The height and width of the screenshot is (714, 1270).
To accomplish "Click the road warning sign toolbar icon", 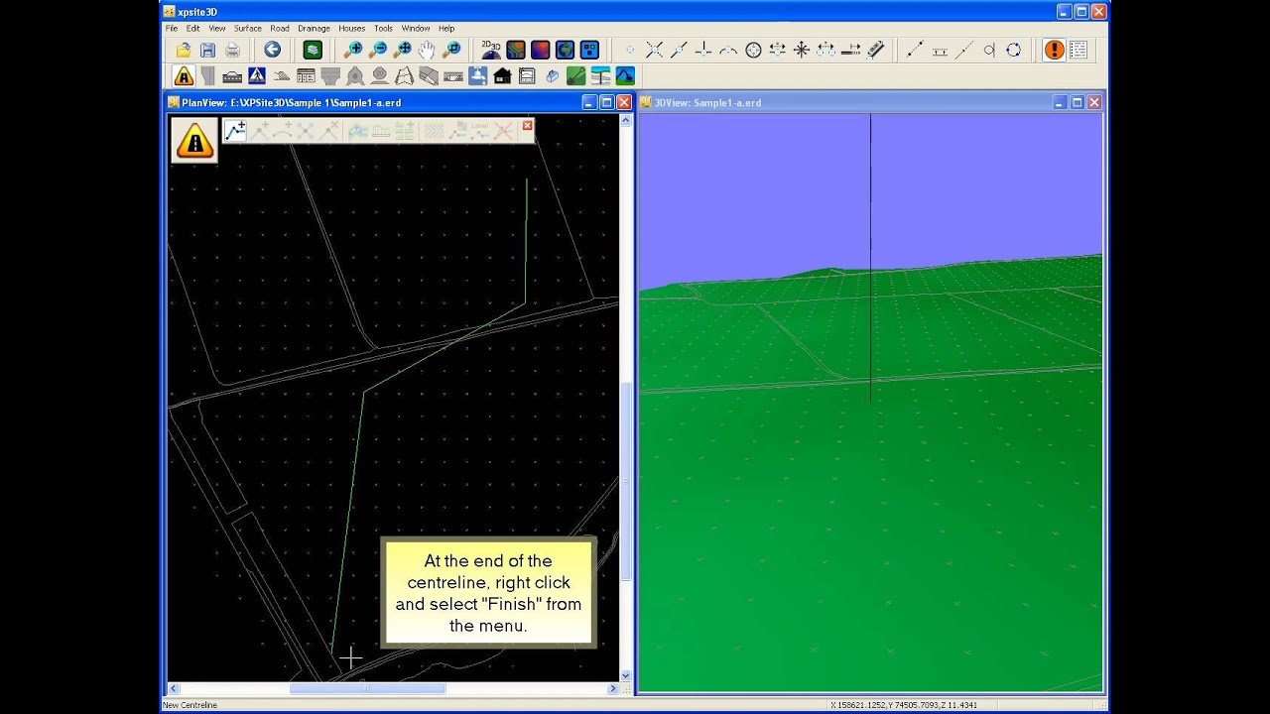I will pyautogui.click(x=184, y=76).
